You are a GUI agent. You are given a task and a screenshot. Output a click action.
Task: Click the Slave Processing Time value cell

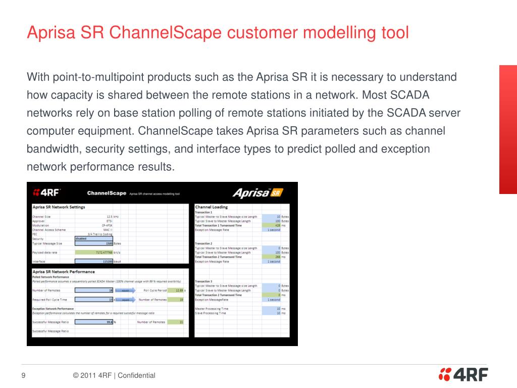click(x=271, y=313)
